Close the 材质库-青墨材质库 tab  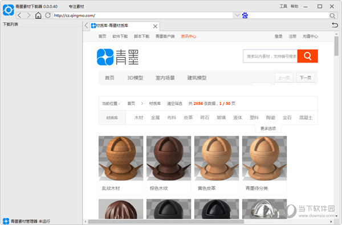coord(155,26)
